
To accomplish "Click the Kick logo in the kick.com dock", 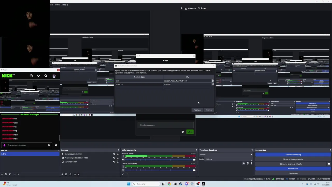I will (8, 76).
